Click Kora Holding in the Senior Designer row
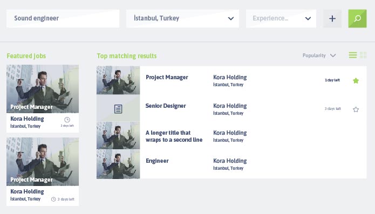 pos(230,106)
